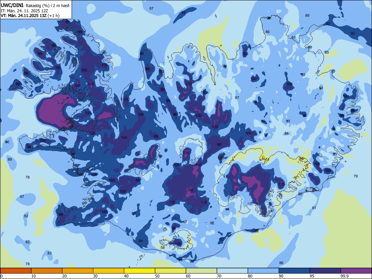Click the "70" legend tick label
The image size is (372, 279).
219,276
